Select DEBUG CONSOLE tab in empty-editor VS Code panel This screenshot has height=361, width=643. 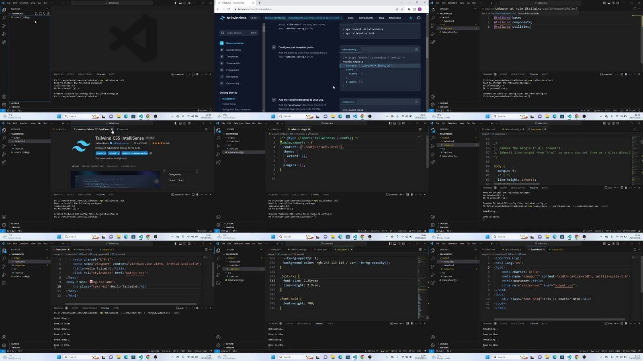pyautogui.click(x=85, y=74)
